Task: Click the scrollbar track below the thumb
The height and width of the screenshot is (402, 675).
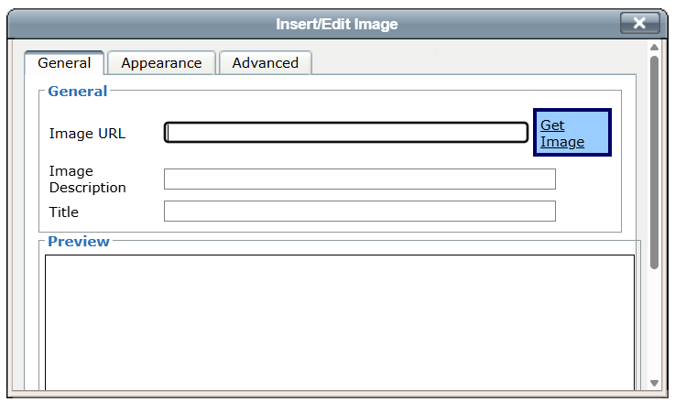Action: [654, 321]
